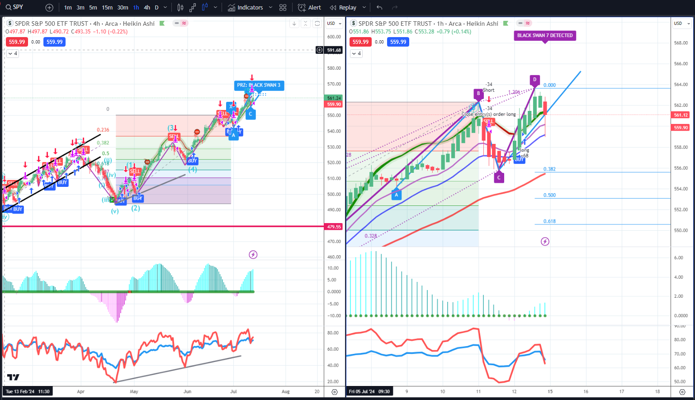This screenshot has width=695, height=400.
Task: Click the Tue 13 Feb '24 date label
Action: (27, 391)
